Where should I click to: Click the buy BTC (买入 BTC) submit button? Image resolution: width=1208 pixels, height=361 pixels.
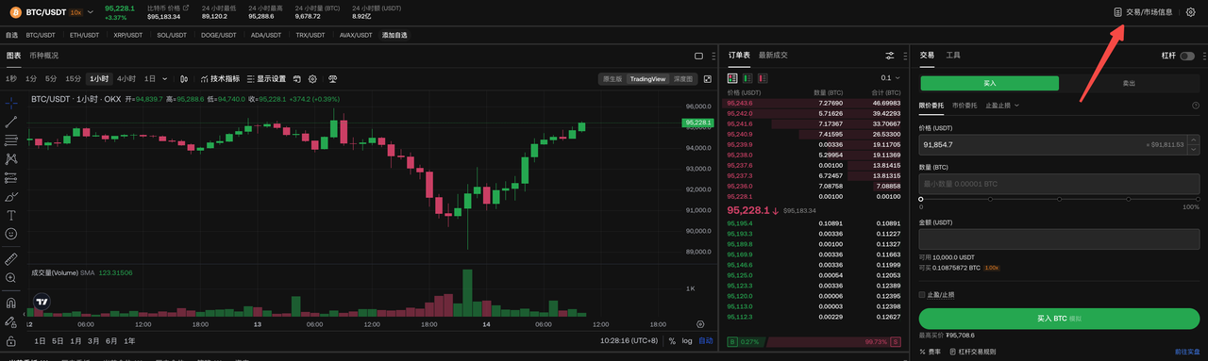point(1059,318)
